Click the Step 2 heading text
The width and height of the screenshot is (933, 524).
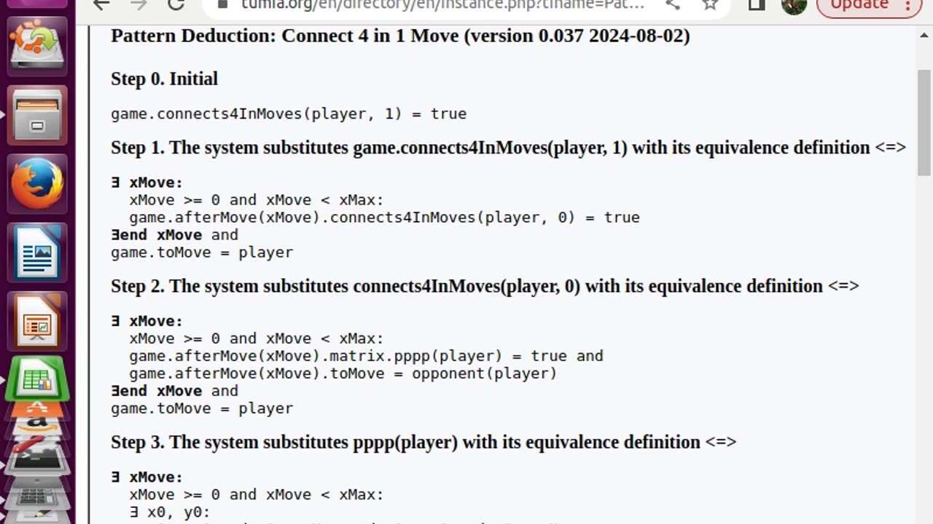[x=485, y=286]
